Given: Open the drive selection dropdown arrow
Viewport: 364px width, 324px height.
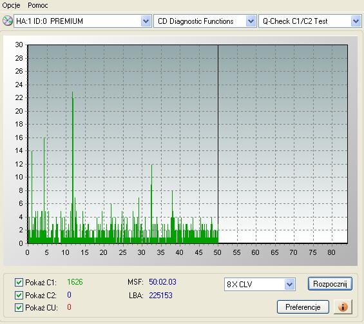Looking at the screenshot, I should (x=146, y=21).
